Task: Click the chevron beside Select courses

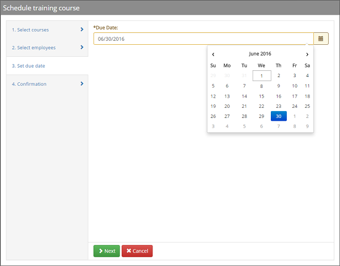Action: click(82, 29)
